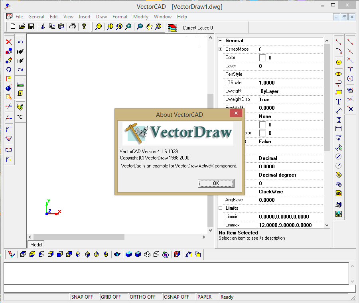Select the Circle draw tool

[x=339, y=62]
